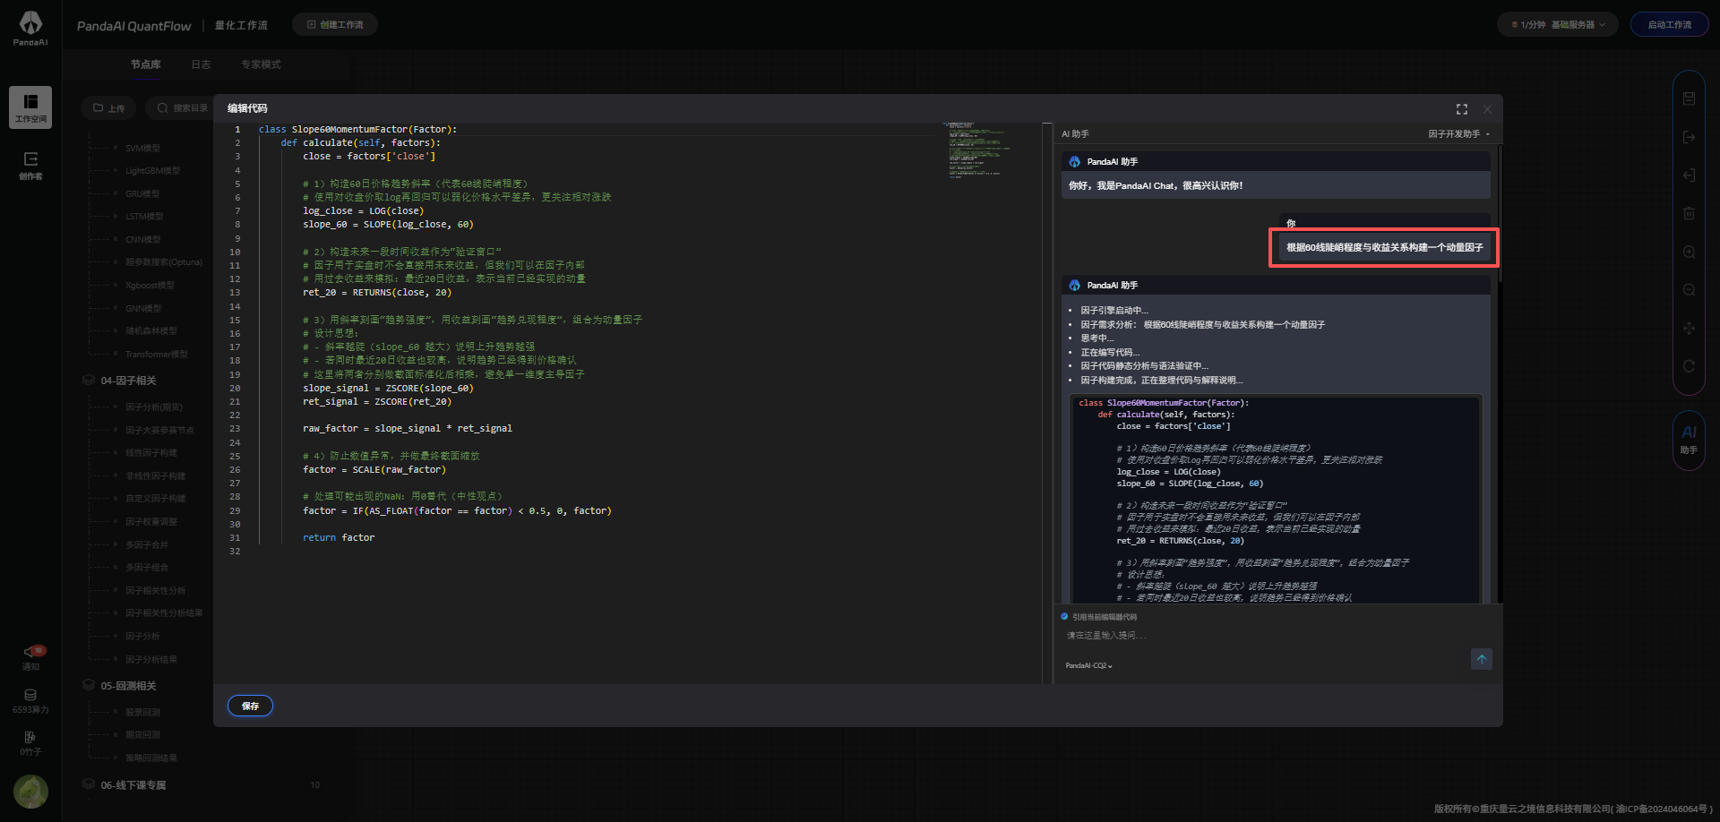Click the save icon in right toolbar

1689,98
